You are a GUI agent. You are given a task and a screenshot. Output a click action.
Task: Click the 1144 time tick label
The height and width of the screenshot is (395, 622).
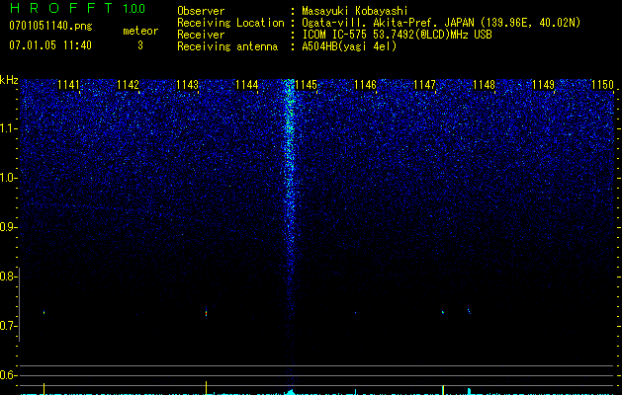246,85
